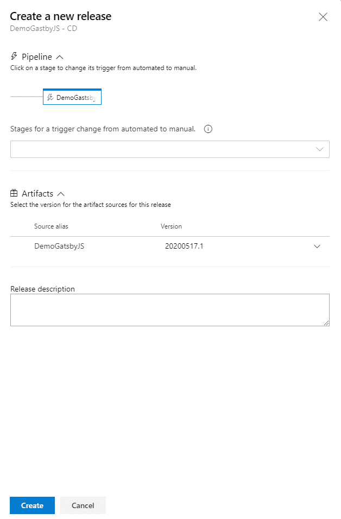Screen dimensions: 341x519
Task: Select the DemoGatsbyJS source alias
Action: 59,246
